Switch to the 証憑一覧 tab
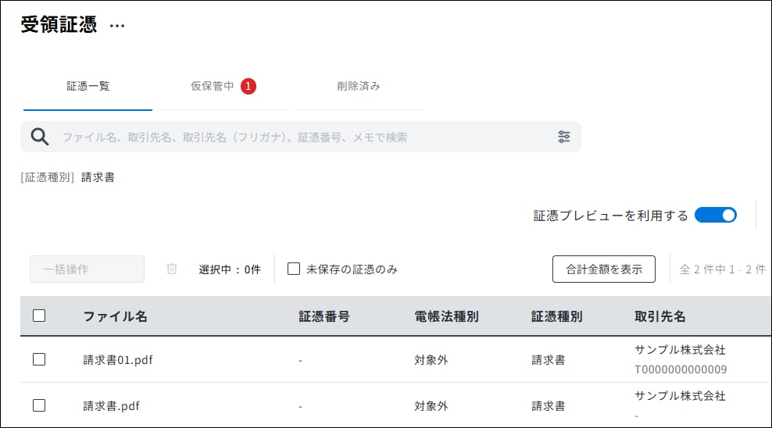Viewport: 772px width, 428px height. click(88, 87)
